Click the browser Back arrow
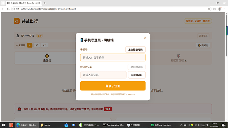The image size is (228, 128). pyautogui.click(x=3, y=9)
